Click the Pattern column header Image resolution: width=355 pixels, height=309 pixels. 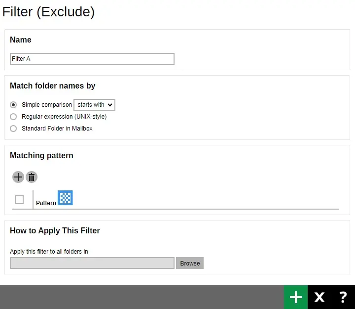46,203
